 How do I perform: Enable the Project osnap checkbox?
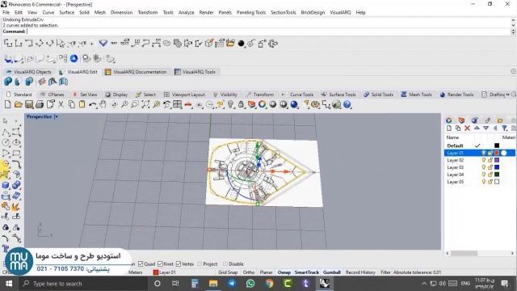click(200, 264)
